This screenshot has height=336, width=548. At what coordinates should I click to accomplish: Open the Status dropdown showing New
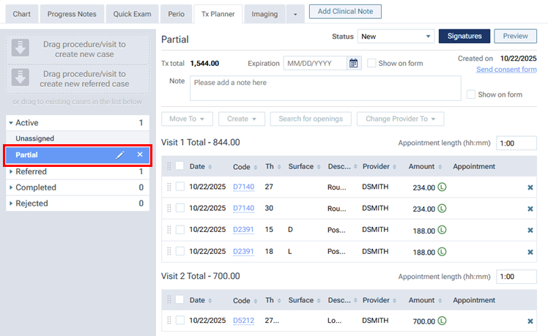tap(395, 37)
